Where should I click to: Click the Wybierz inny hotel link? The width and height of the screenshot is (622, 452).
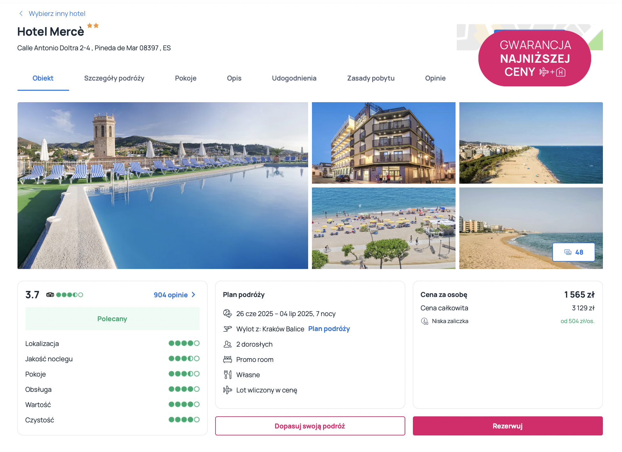(57, 13)
